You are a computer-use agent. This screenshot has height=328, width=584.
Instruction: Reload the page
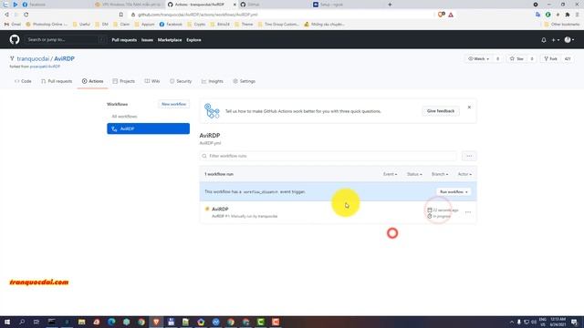click(x=26, y=15)
